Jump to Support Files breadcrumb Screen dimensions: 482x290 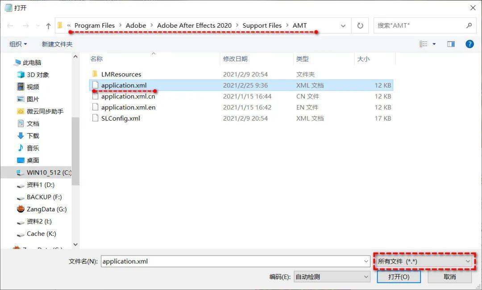pos(262,25)
